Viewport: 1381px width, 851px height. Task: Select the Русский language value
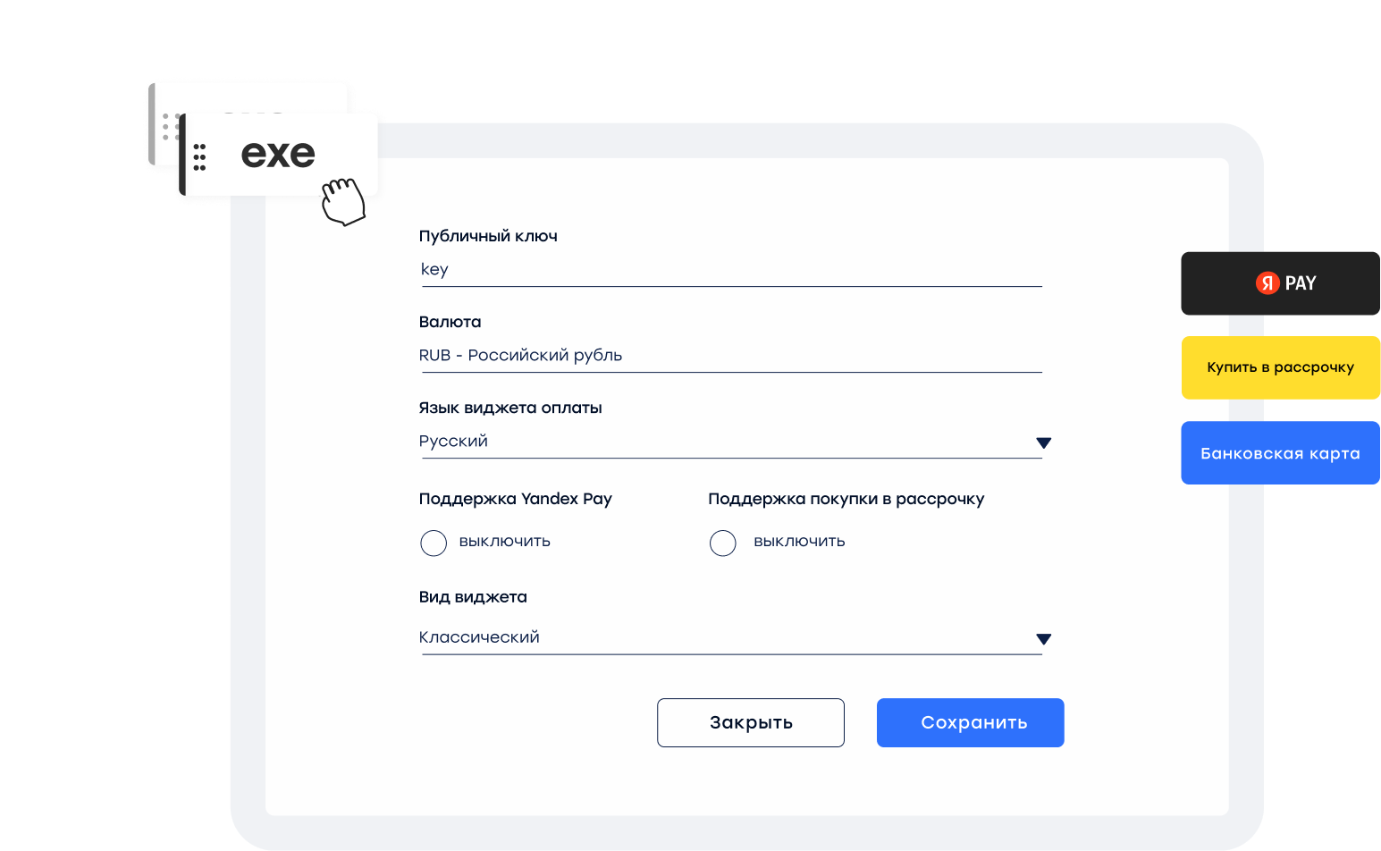[453, 442]
